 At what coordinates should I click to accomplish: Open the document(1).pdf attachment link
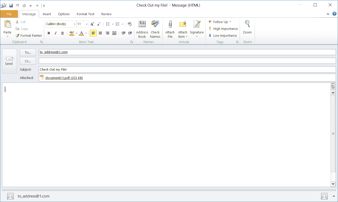(x=64, y=78)
